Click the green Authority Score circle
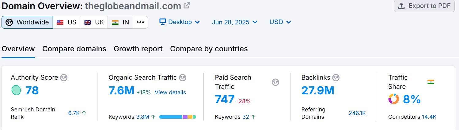This screenshot has width=459, height=130. 16,90
